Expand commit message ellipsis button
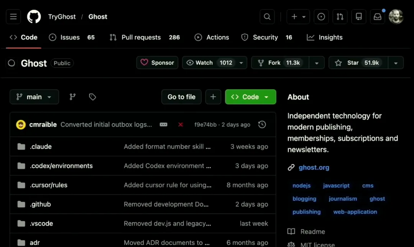This screenshot has height=247, width=414. (x=163, y=124)
